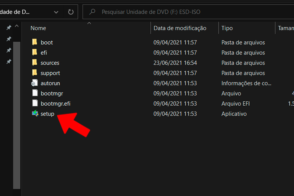This screenshot has height=196, width=294.
Task: Click the navigation pane scrollbar thumb
Action: (x=17, y=115)
